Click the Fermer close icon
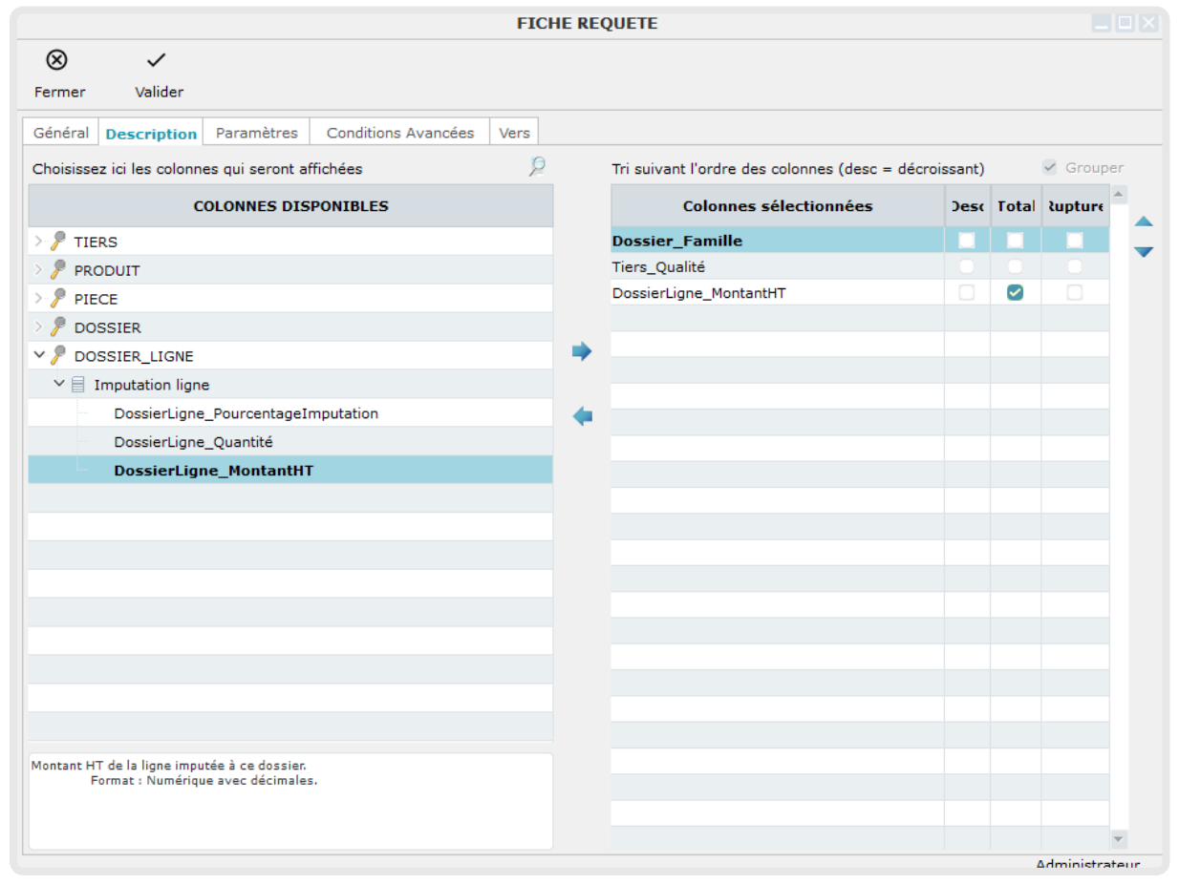The image size is (1179, 885). (x=57, y=60)
